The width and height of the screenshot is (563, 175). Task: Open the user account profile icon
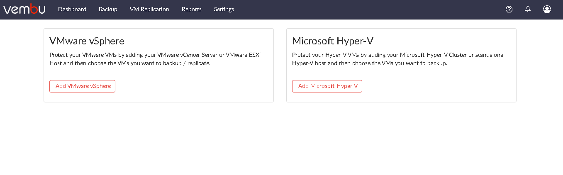547,9
